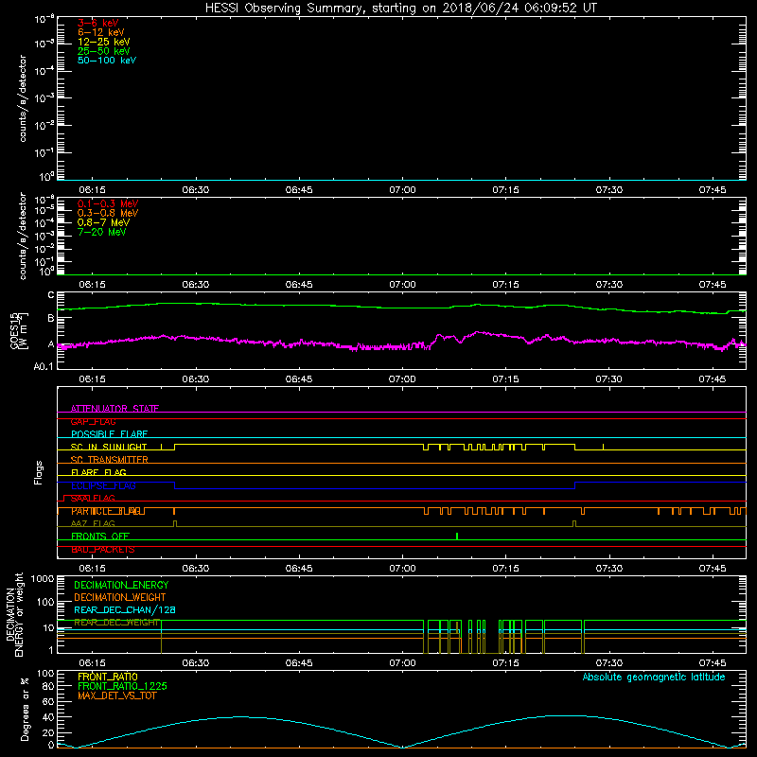Image resolution: width=757 pixels, height=757 pixels.
Task: Click the SC_IN_SUNLIGHT flag label
Action: coord(109,447)
